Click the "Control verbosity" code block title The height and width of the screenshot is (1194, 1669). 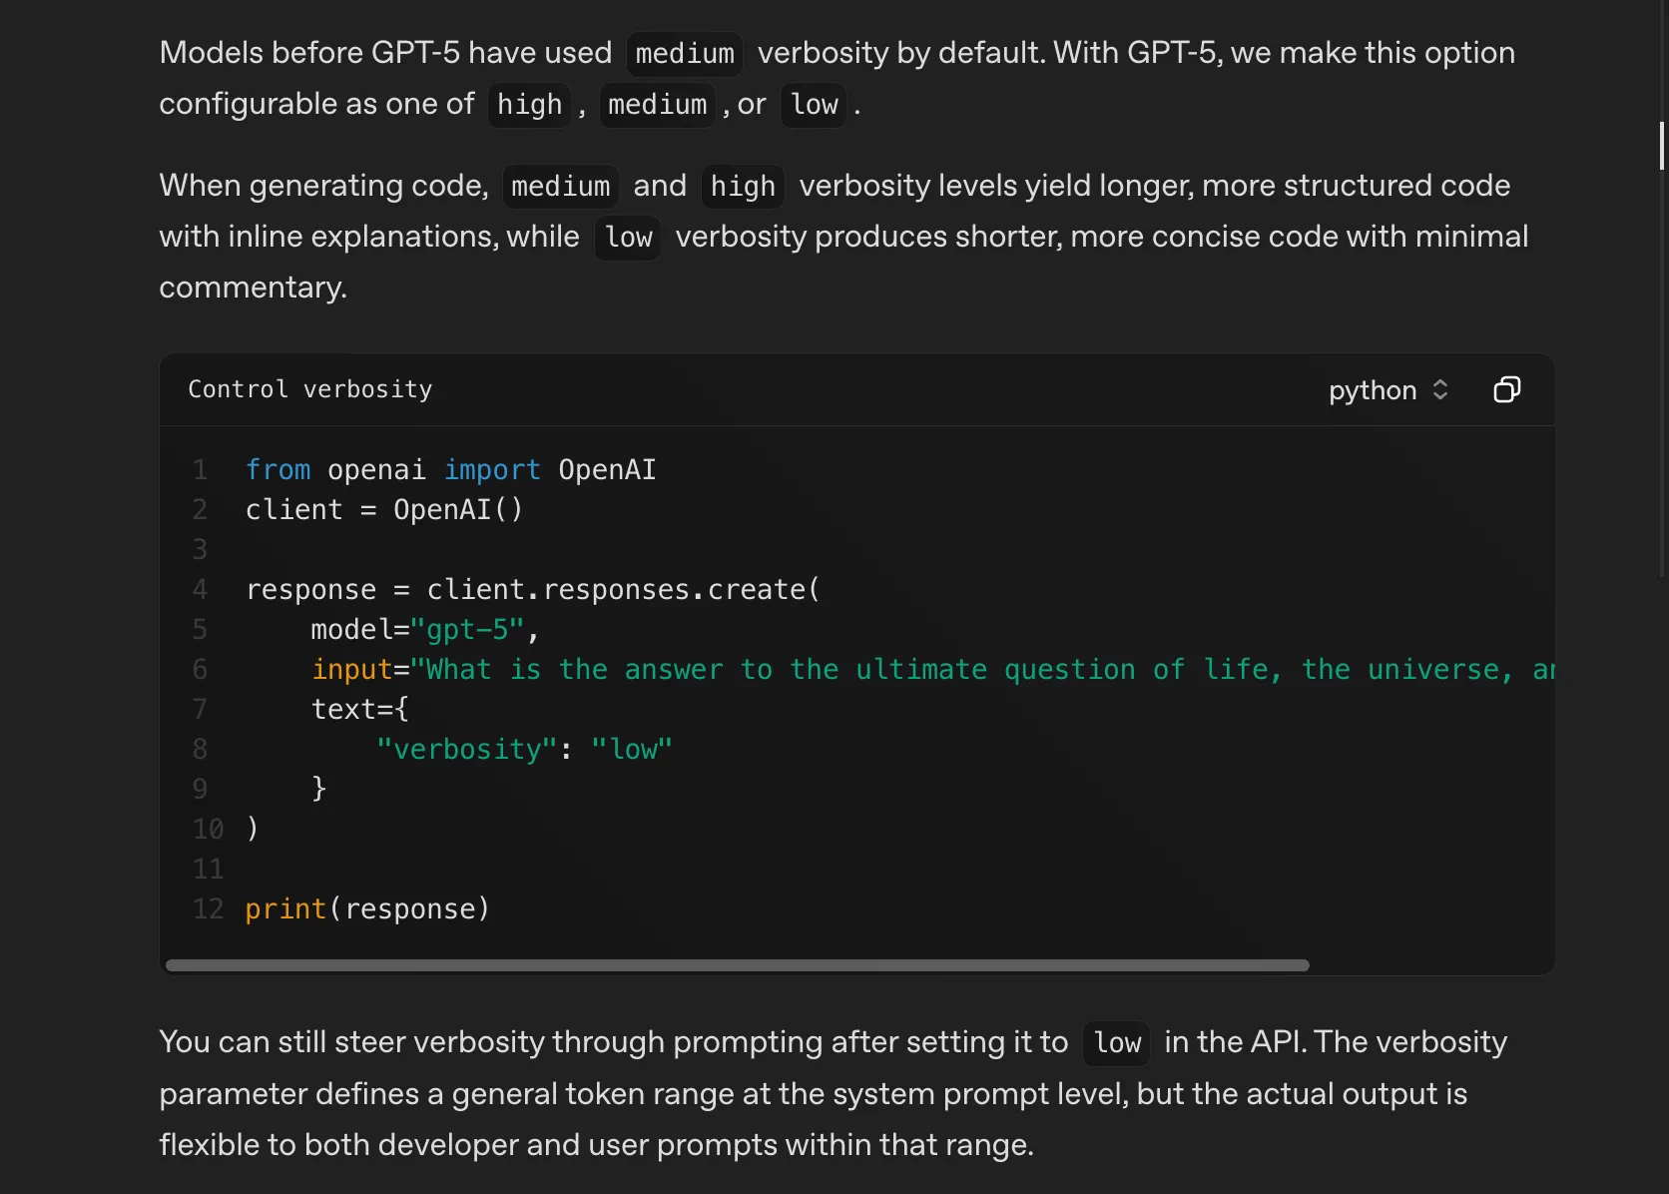point(309,389)
